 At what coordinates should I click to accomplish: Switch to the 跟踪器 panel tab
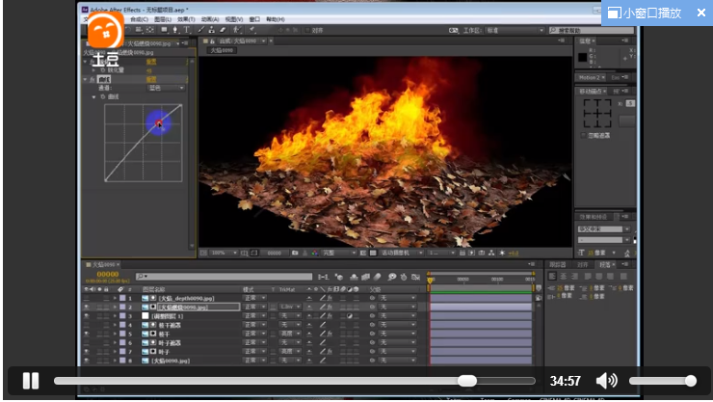coord(558,264)
